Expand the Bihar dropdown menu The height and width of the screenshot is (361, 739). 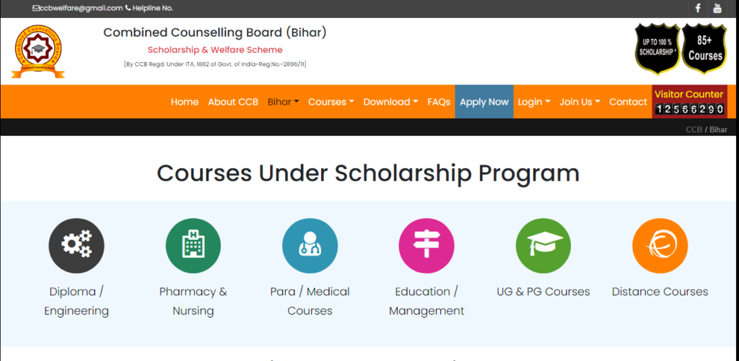pos(283,102)
